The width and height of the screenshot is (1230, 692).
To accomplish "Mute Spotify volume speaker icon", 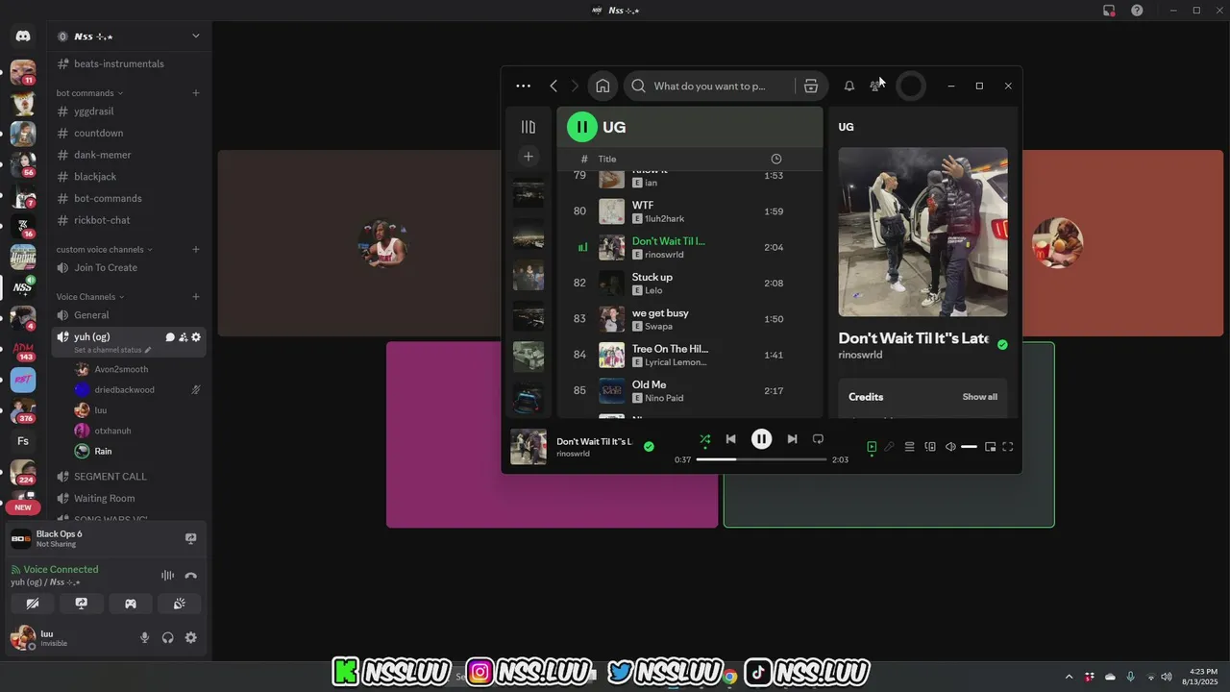I will click(950, 447).
